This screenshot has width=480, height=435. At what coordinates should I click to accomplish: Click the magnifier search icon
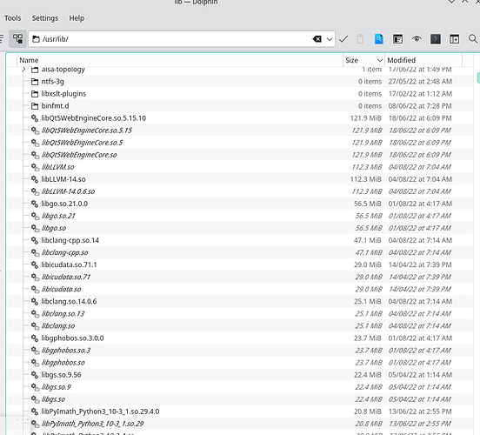tap(473, 39)
